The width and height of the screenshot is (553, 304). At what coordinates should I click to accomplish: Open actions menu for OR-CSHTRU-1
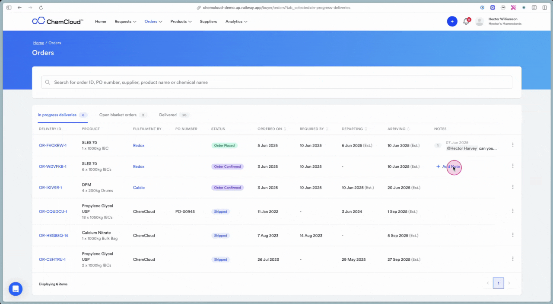(x=513, y=259)
